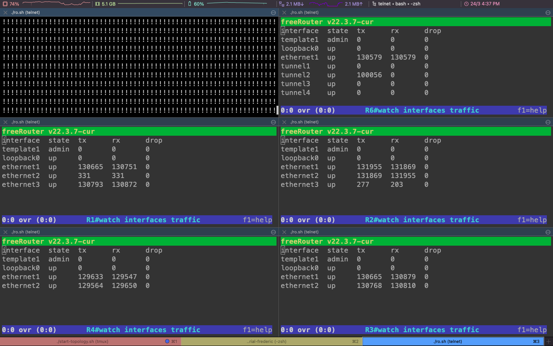Open the options menu of the R1 pane
Screen dimensions: 553x346
tap(273, 122)
